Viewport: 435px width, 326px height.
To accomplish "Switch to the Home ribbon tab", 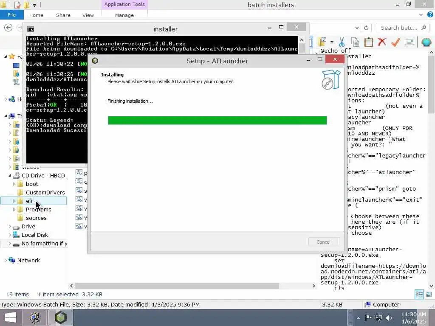I will (37, 15).
